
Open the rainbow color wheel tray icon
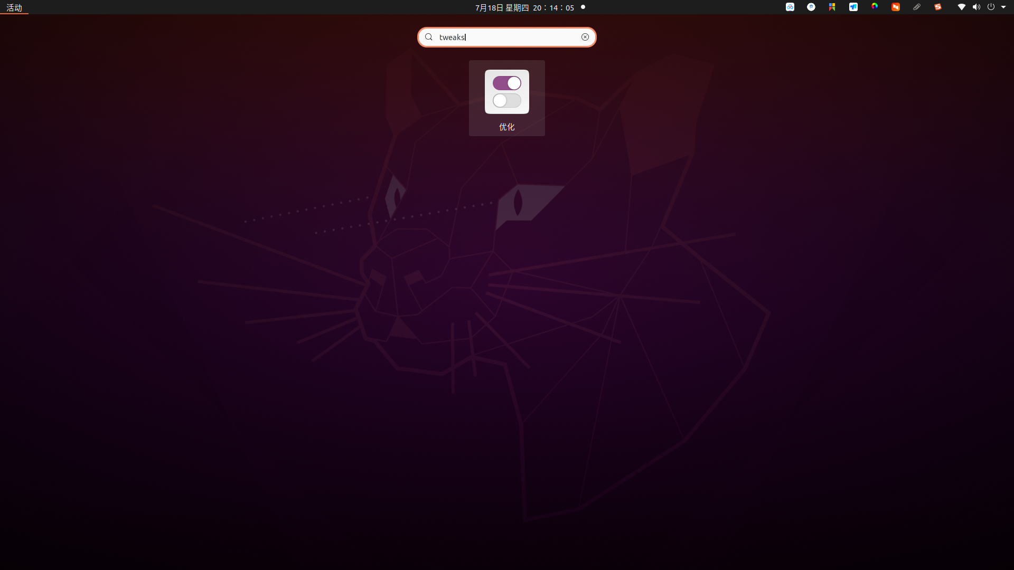coord(875,7)
